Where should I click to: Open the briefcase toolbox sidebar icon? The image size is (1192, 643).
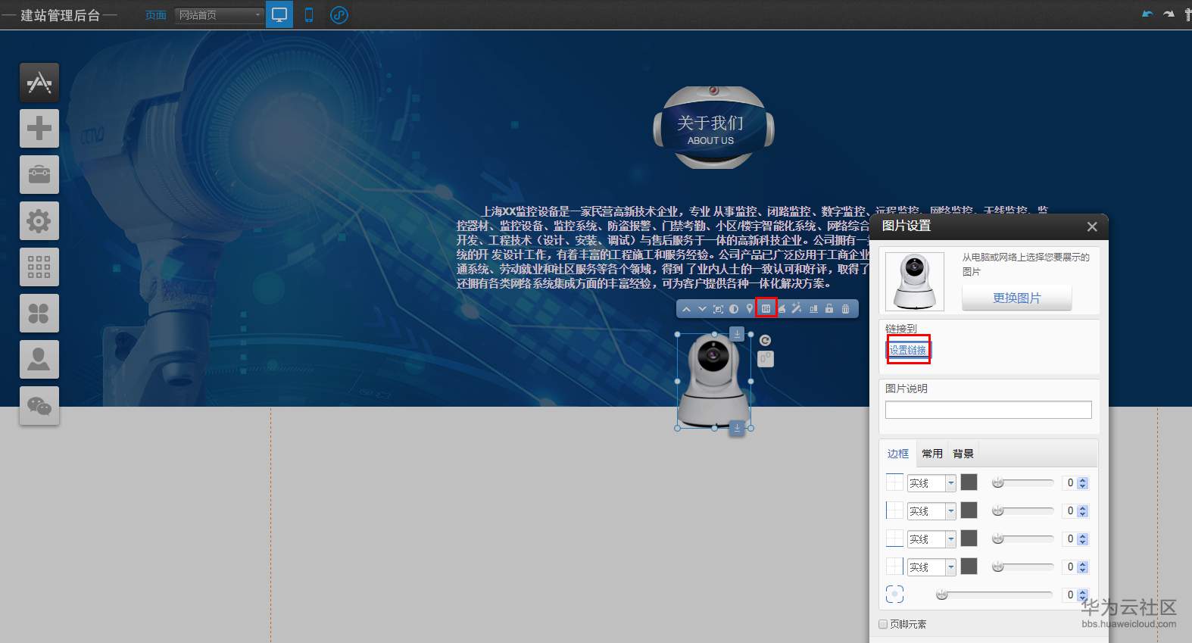click(x=39, y=174)
